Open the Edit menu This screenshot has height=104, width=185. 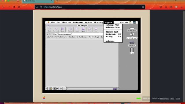click(58, 22)
